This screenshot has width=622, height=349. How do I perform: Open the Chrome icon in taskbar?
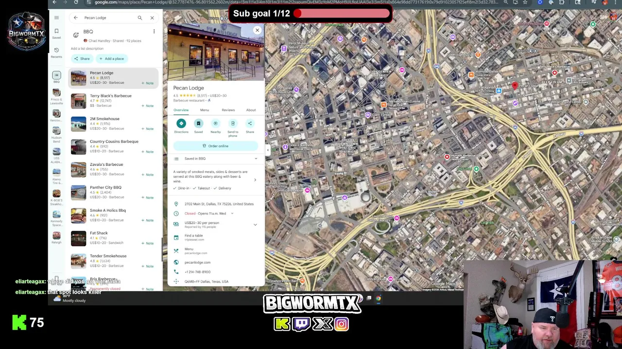pos(378,299)
